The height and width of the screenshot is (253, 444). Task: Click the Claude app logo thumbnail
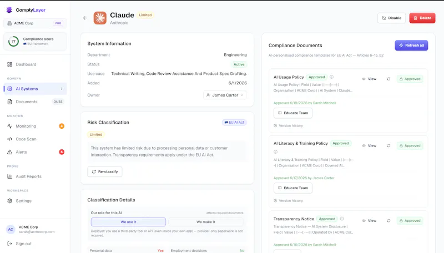pos(100,18)
